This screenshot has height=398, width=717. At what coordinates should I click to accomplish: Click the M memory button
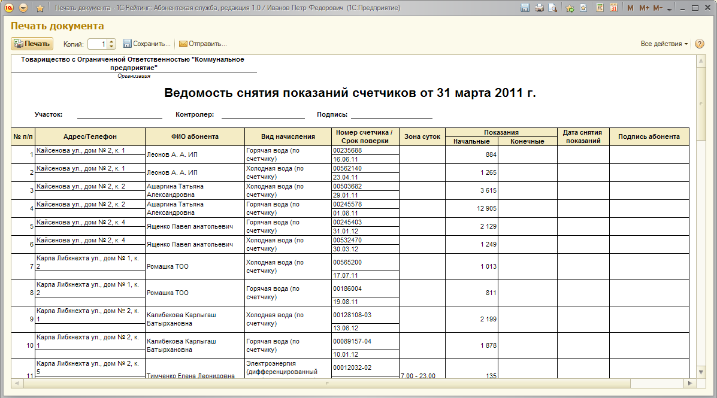coord(630,8)
